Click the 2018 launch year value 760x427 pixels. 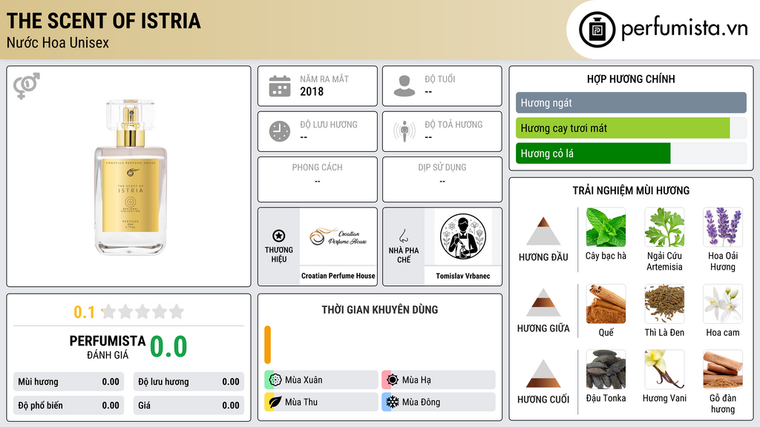point(312,91)
